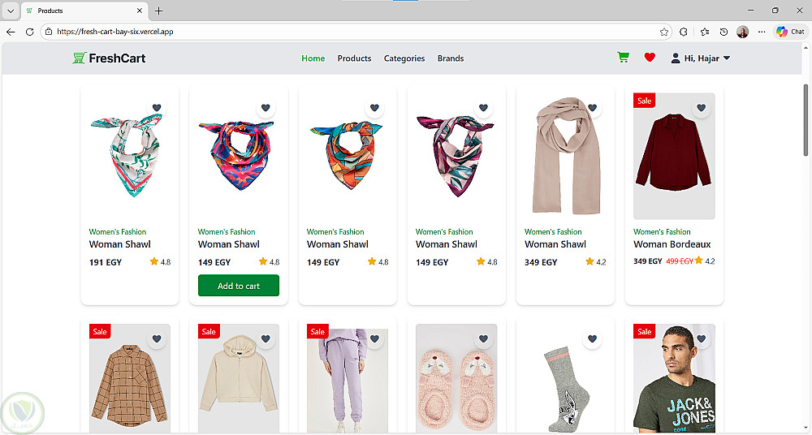Toggle wishlist heart on grey sock
Viewport: 812px width, 435px height.
pos(592,338)
